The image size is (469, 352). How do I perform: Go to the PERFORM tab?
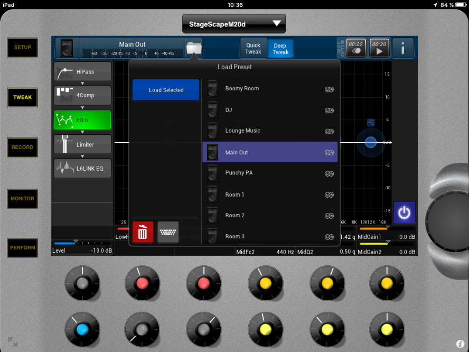22,248
